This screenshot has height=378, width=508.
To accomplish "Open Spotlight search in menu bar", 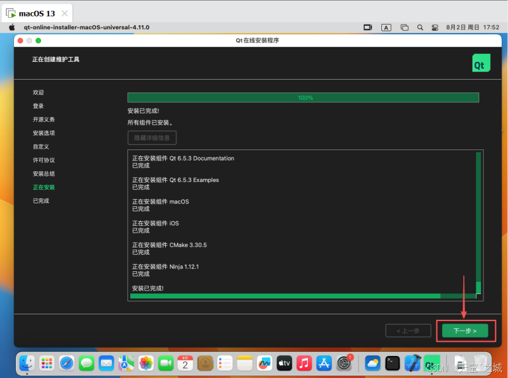I will pos(420,27).
